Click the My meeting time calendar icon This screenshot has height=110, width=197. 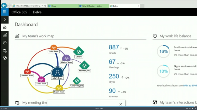pos(17,103)
